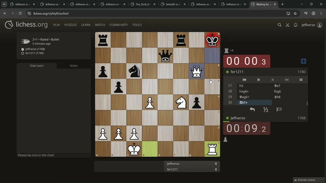
Task: Open the WATCH menu
Action: tap(100, 25)
